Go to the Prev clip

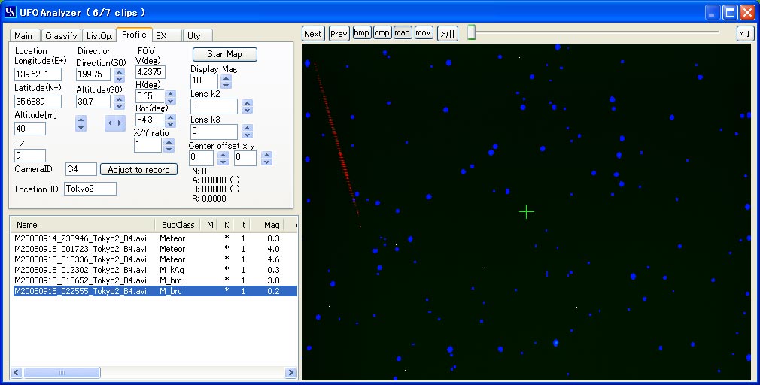(339, 33)
